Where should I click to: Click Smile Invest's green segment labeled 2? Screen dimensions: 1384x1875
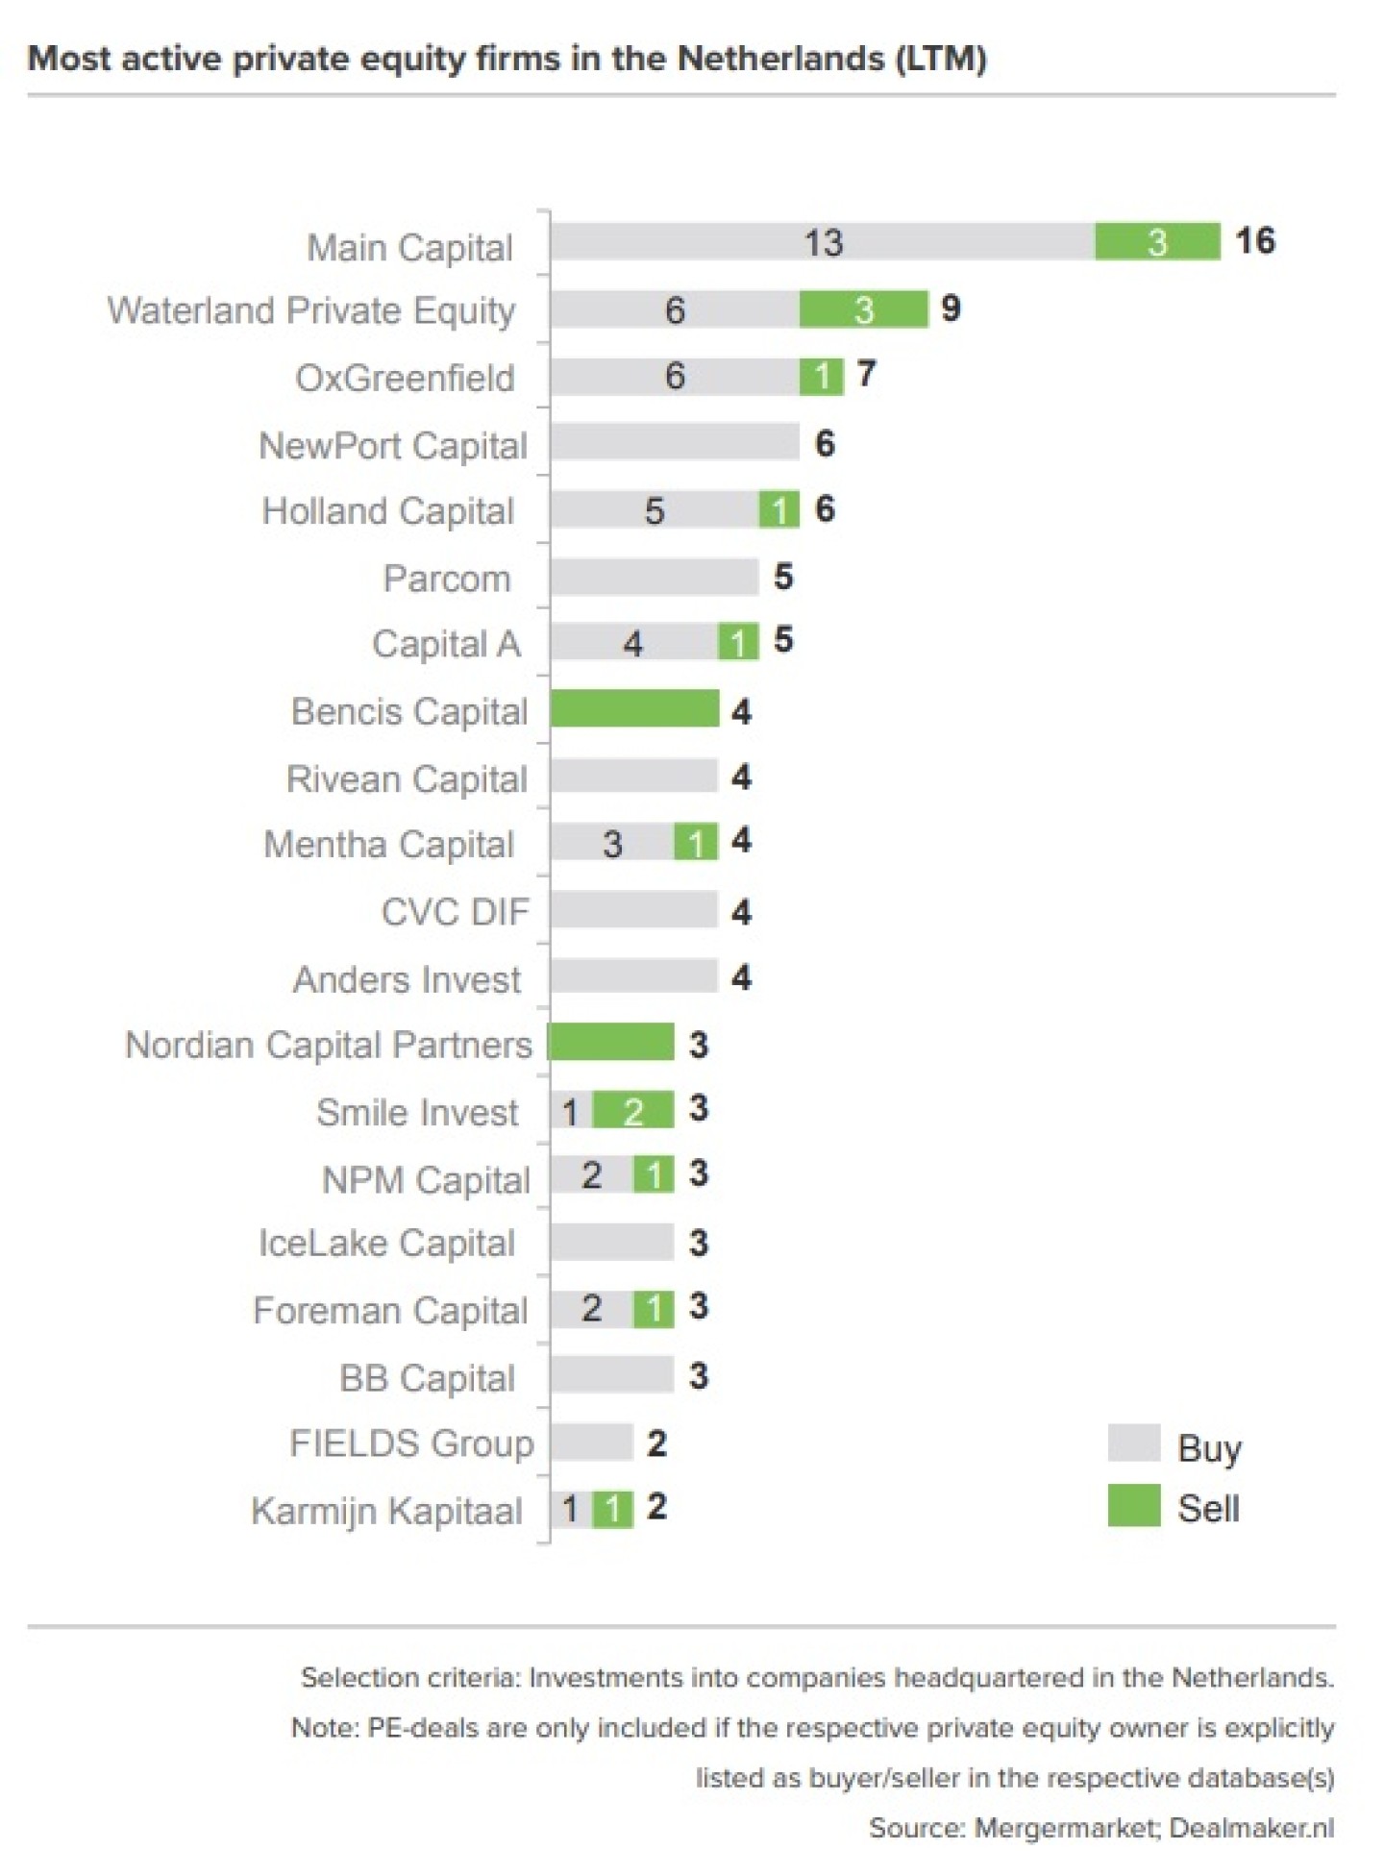(632, 1110)
